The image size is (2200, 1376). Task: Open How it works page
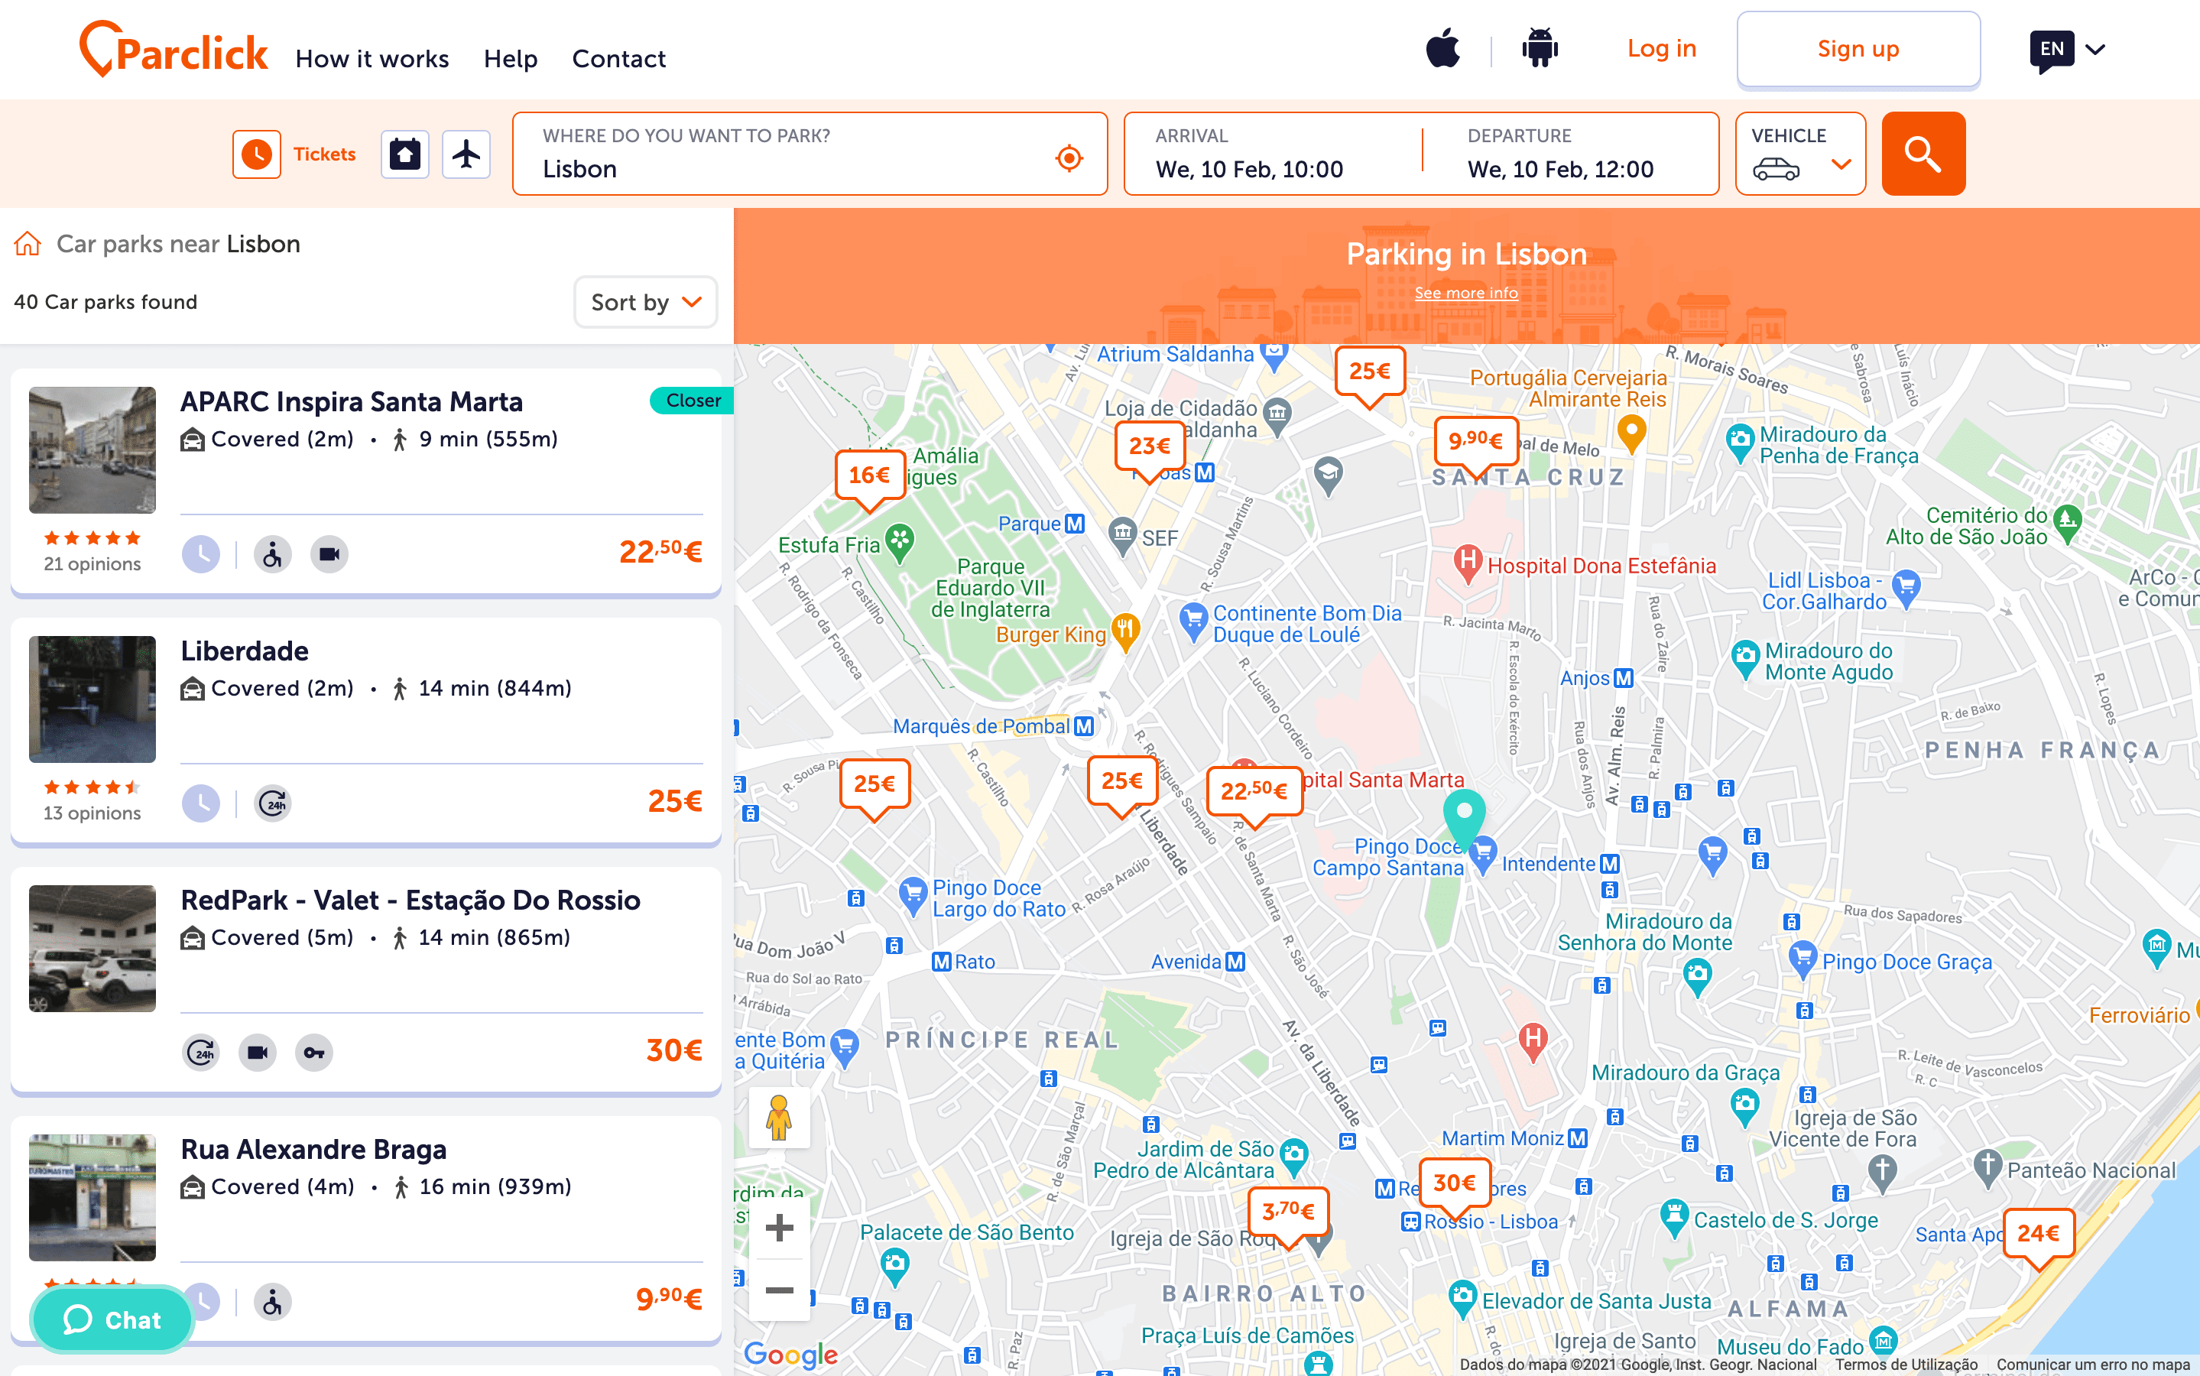(x=372, y=59)
